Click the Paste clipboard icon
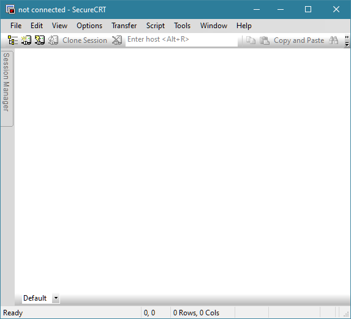This screenshot has width=351, height=319. coord(265,40)
